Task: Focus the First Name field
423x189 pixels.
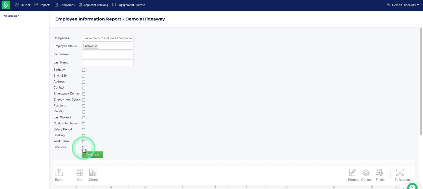Action: [108, 54]
